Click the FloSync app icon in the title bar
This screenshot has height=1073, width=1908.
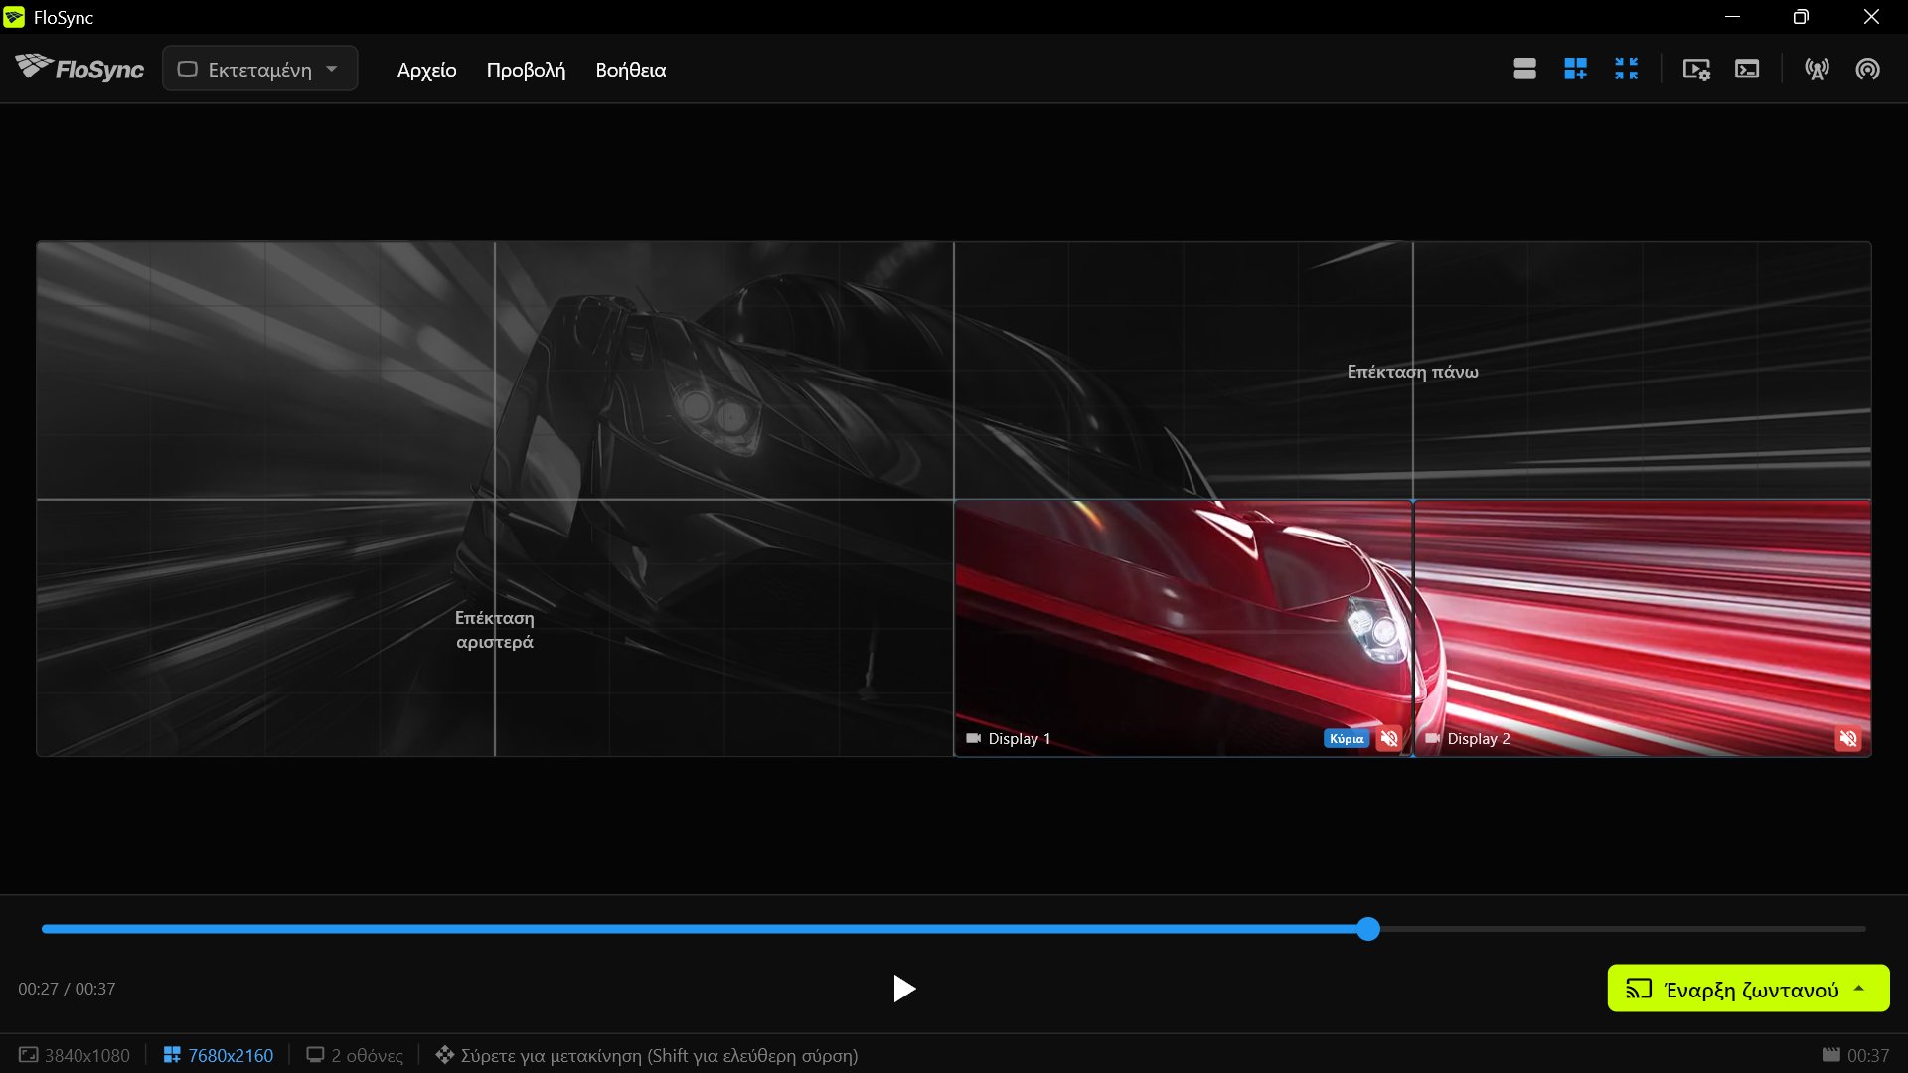tap(14, 17)
